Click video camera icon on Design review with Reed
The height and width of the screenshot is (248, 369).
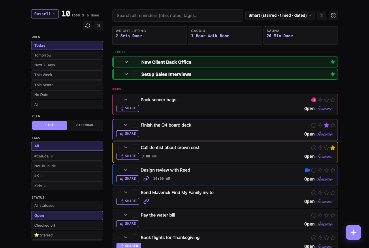[307, 170]
